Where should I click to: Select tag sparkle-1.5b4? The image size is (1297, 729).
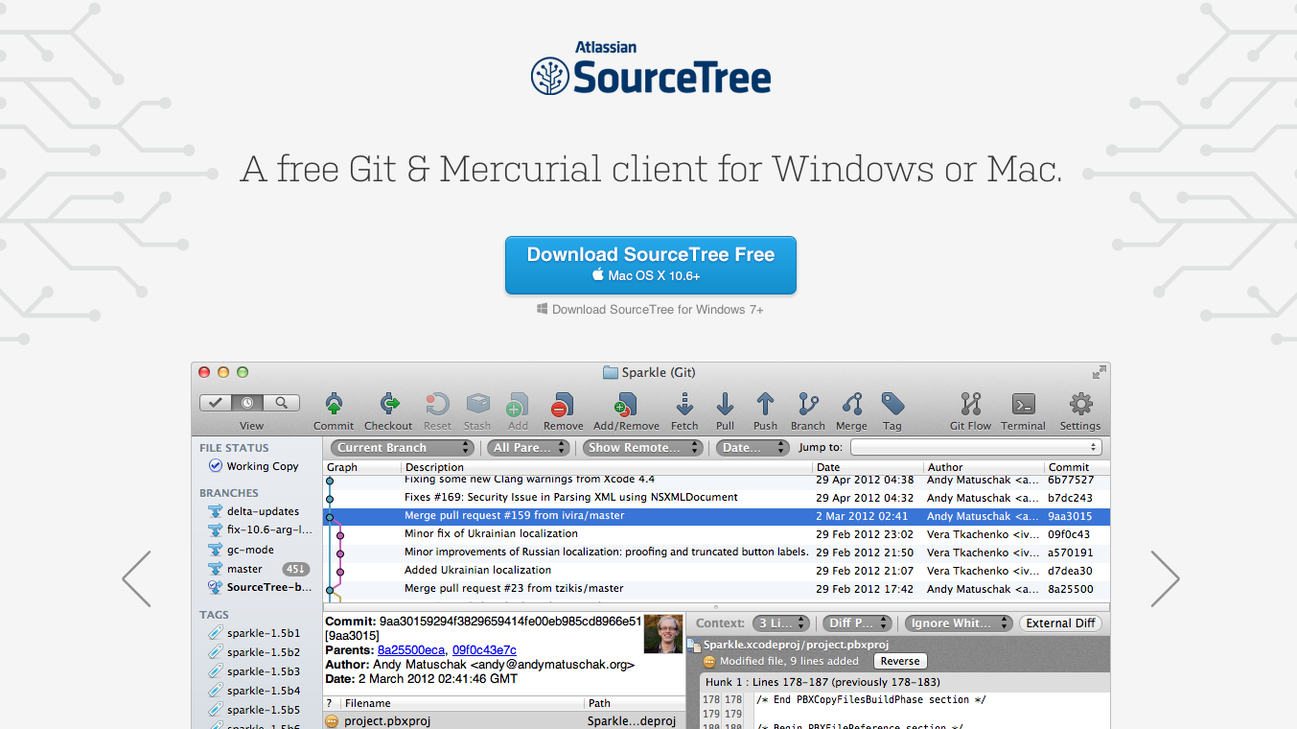coord(255,691)
